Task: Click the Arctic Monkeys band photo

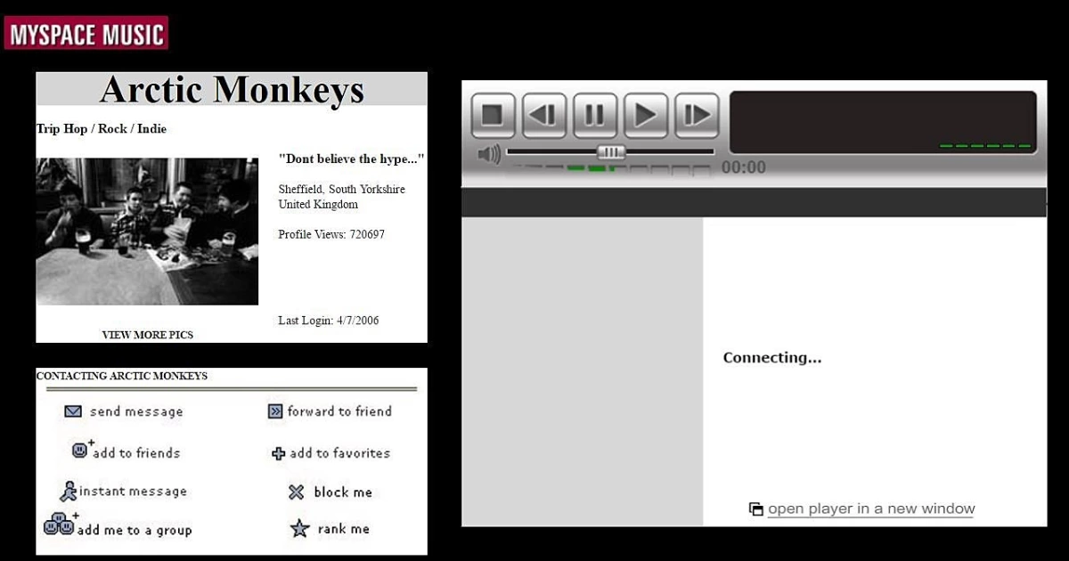Action: pyautogui.click(x=147, y=232)
